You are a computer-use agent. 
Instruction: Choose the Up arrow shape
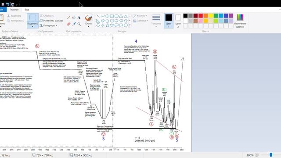[126, 21]
